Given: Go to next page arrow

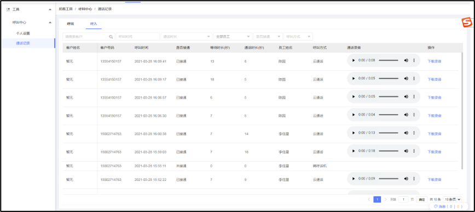Looking at the screenshot, I should click(x=385, y=199).
